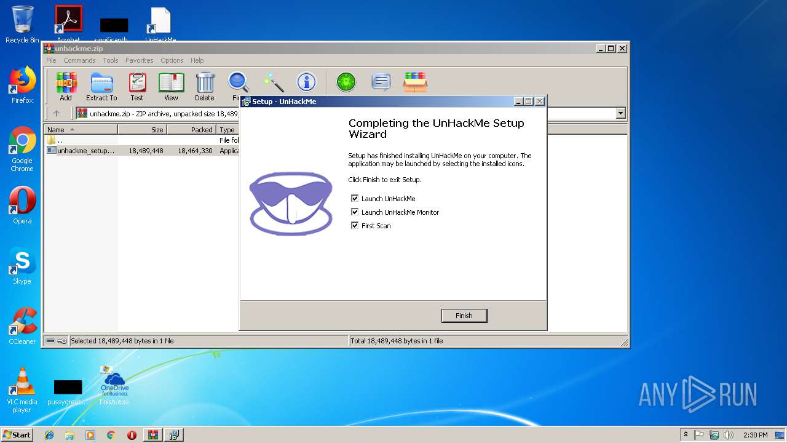The width and height of the screenshot is (787, 443).
Task: Click the Comment speech bubble icon
Action: coord(381,82)
